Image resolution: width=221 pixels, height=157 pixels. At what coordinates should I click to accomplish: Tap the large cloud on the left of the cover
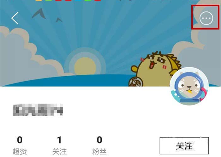(x=28, y=56)
